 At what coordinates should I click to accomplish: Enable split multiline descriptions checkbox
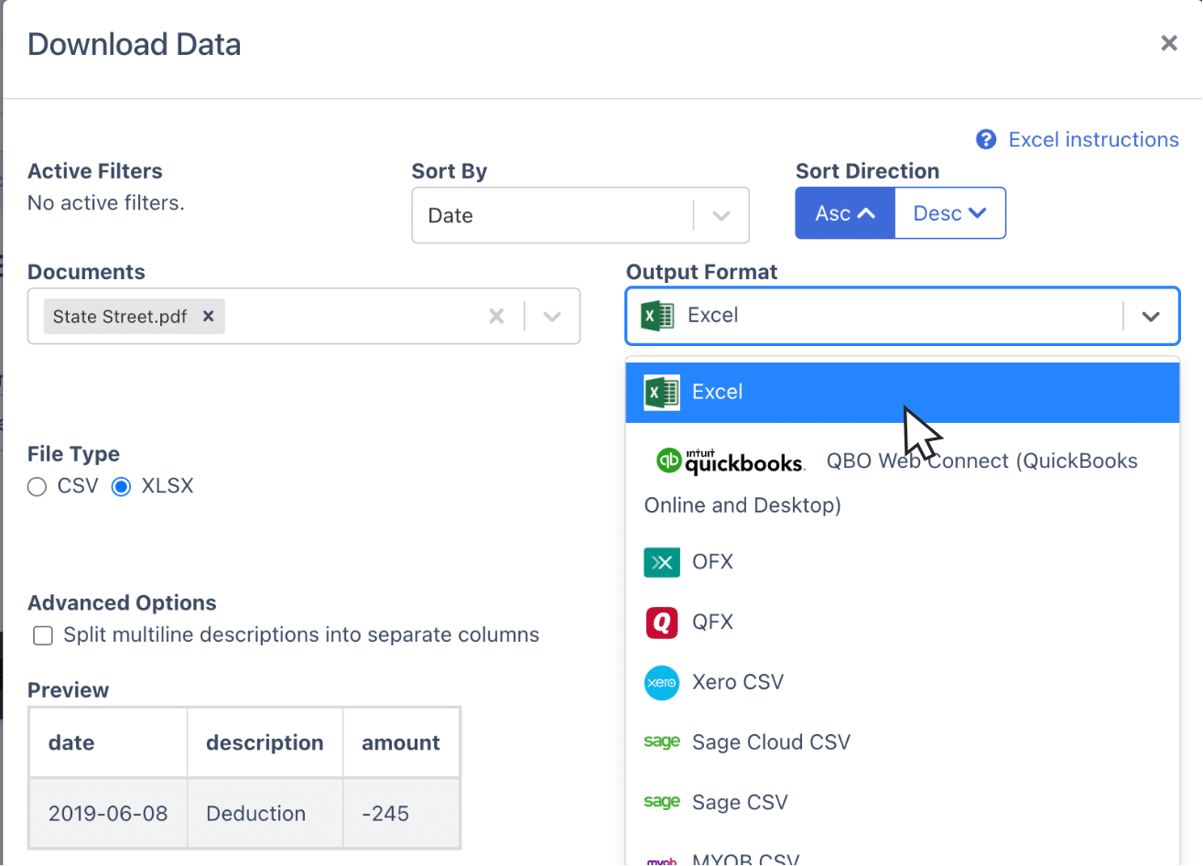(43, 635)
